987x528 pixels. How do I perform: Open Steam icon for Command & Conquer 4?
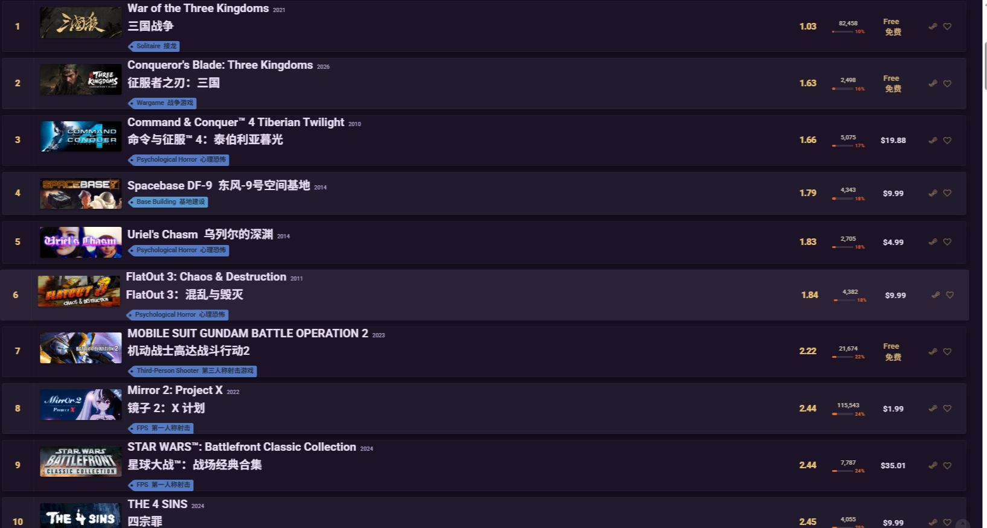point(933,140)
